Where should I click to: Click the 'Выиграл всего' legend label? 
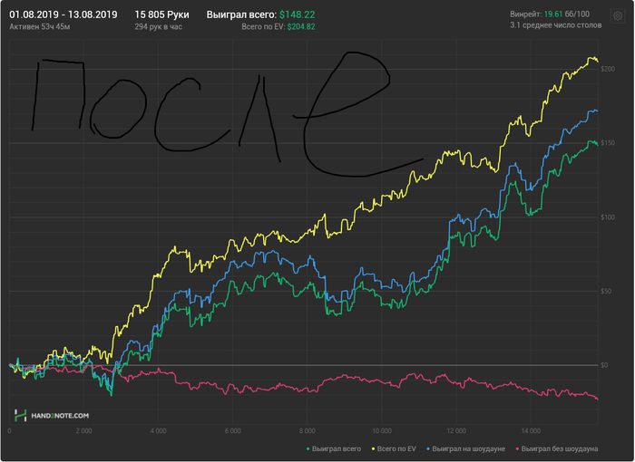point(337,448)
